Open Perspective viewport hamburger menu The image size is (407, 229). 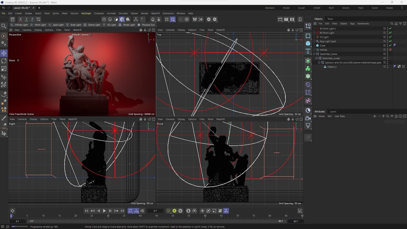(10, 30)
